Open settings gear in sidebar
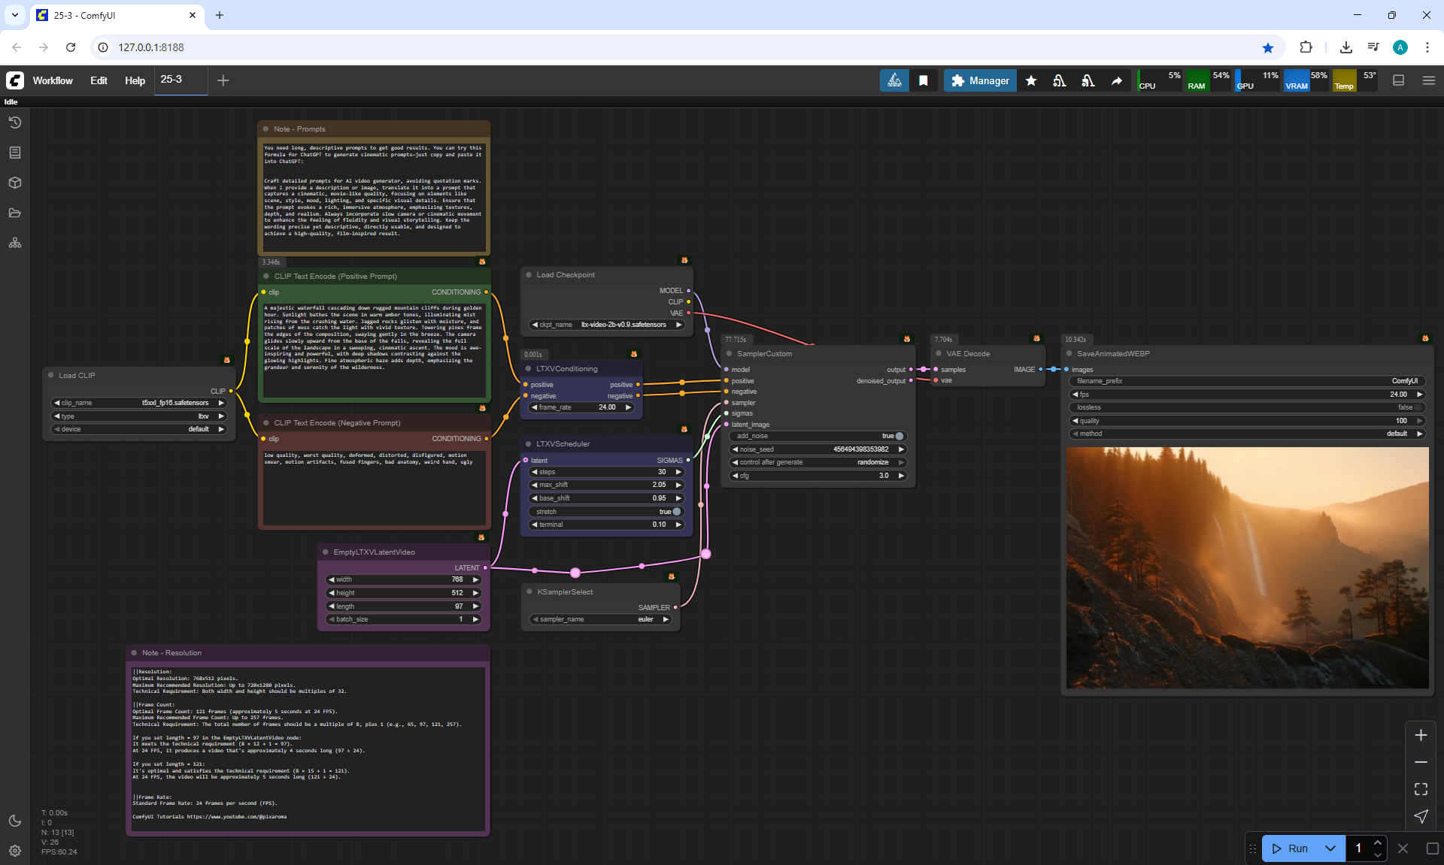1444x865 pixels. point(15,851)
